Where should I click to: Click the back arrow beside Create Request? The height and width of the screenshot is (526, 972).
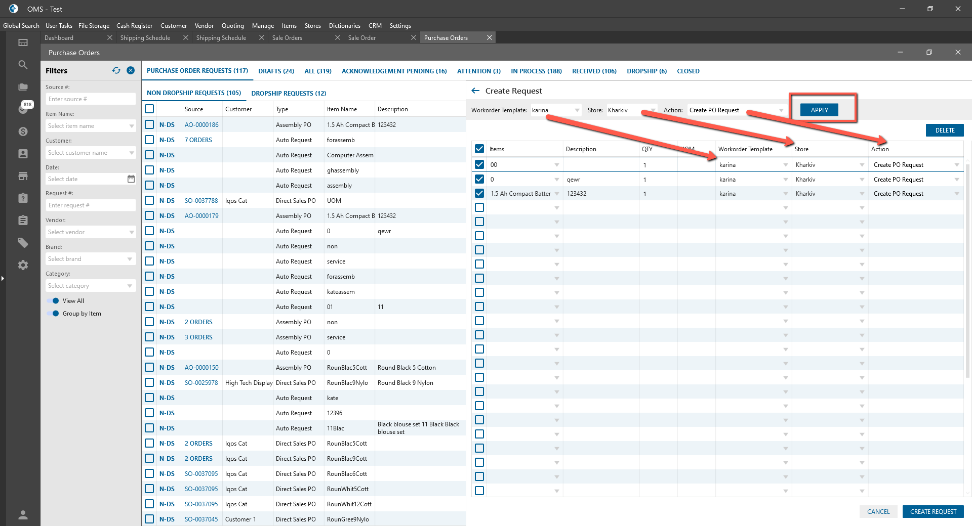pos(475,91)
